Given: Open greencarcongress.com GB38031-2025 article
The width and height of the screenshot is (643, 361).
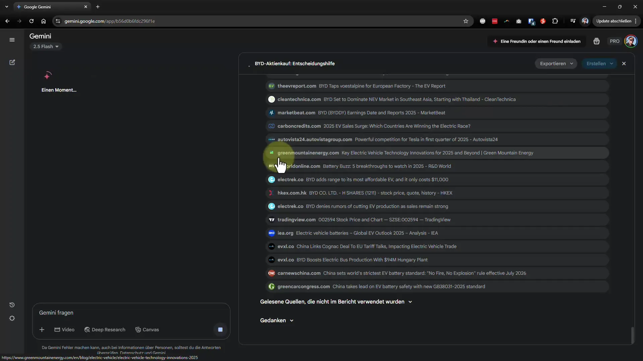Looking at the screenshot, I should (437, 286).
